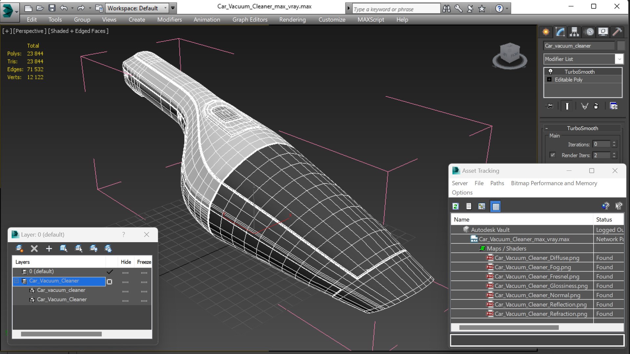
Task: Click the Make Unique icon
Action: click(585, 106)
